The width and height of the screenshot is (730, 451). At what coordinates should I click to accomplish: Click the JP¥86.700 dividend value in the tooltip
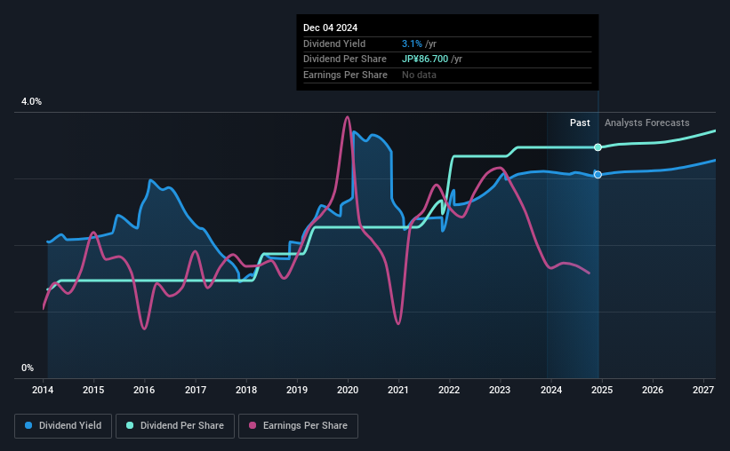click(x=425, y=59)
